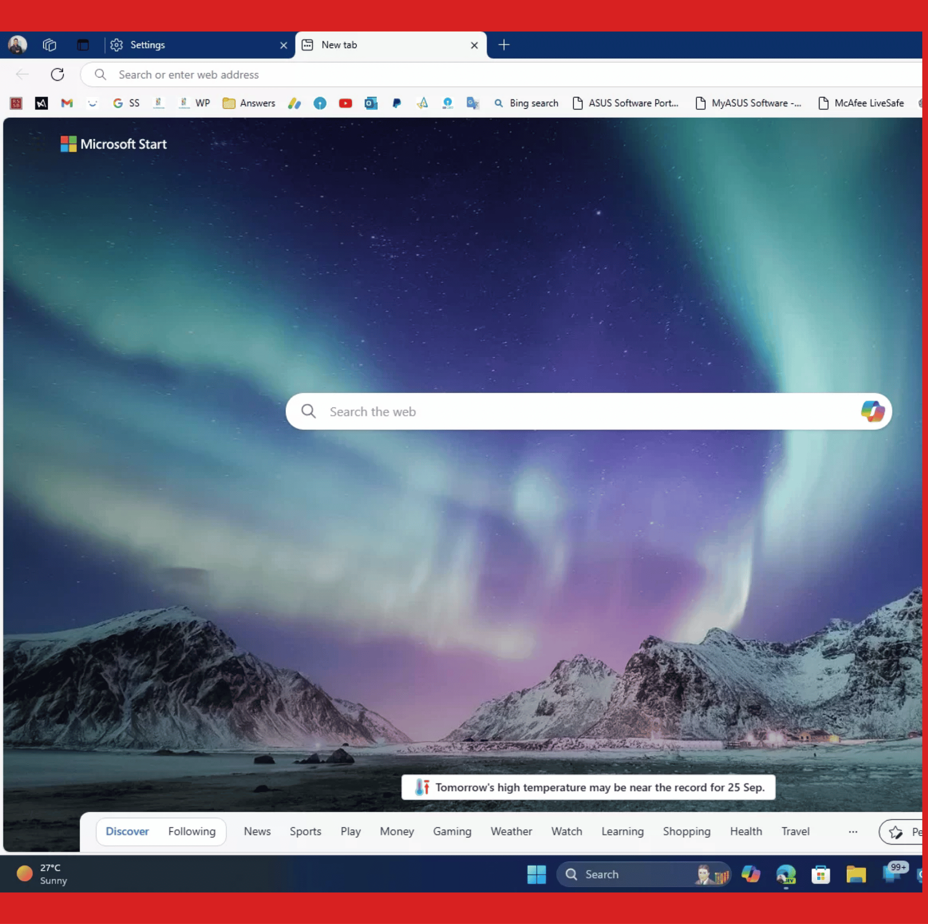
Task: Open the Money category
Action: pos(397,831)
